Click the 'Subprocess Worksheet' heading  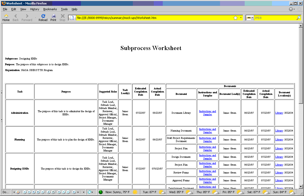[x=151, y=48]
